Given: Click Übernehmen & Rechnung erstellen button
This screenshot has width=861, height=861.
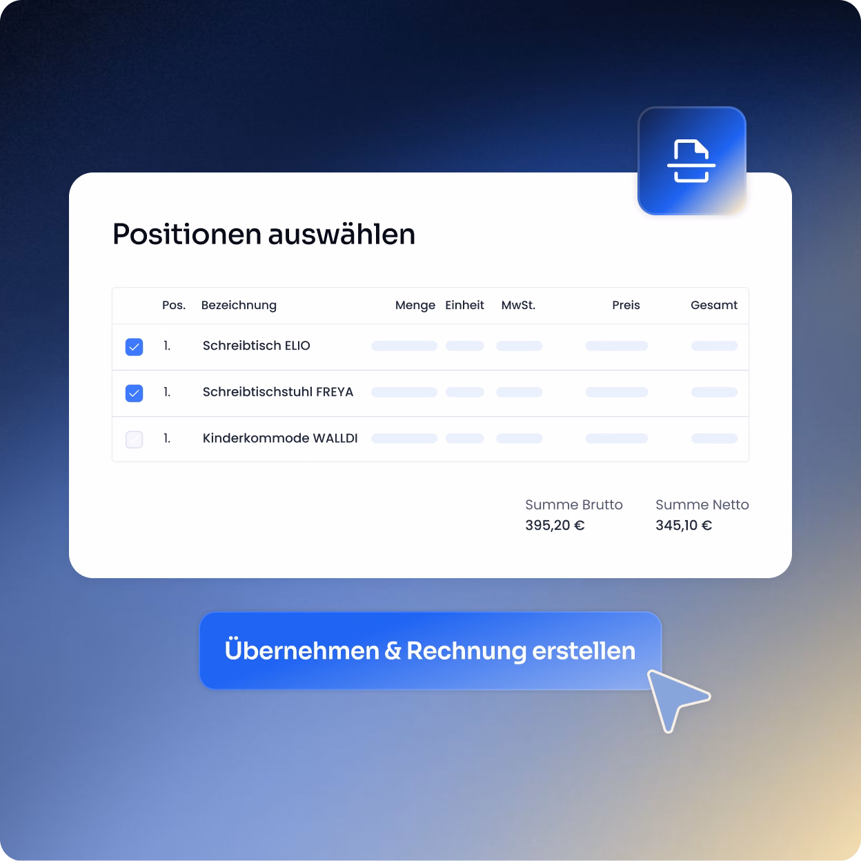Looking at the screenshot, I should tap(430, 651).
